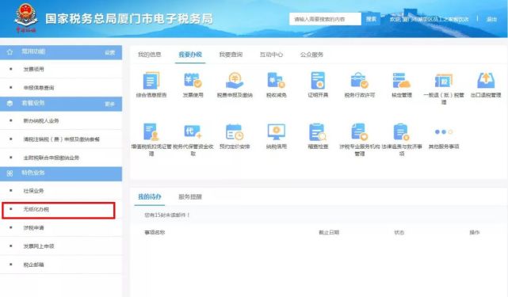Viewport: 508px width, 297px height.
Task: Open 社保业务 sidebar item
Action: pos(61,190)
